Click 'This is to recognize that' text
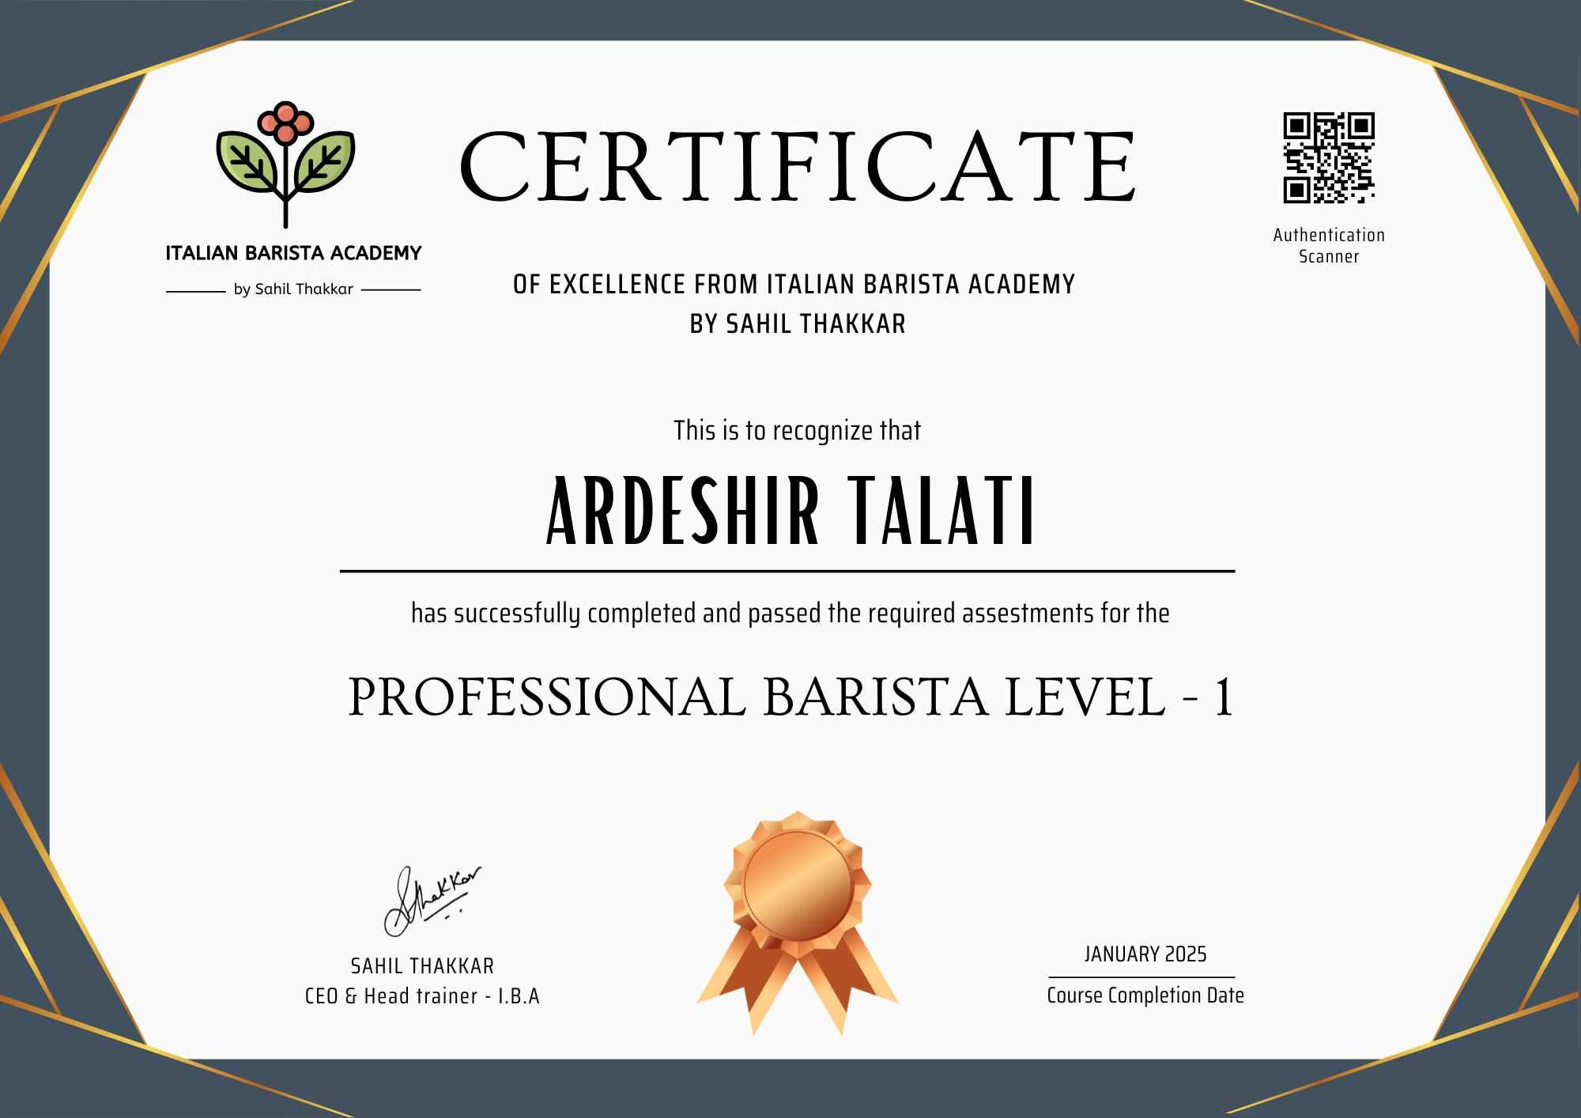Screen dimensions: 1581x1118 tap(797, 431)
